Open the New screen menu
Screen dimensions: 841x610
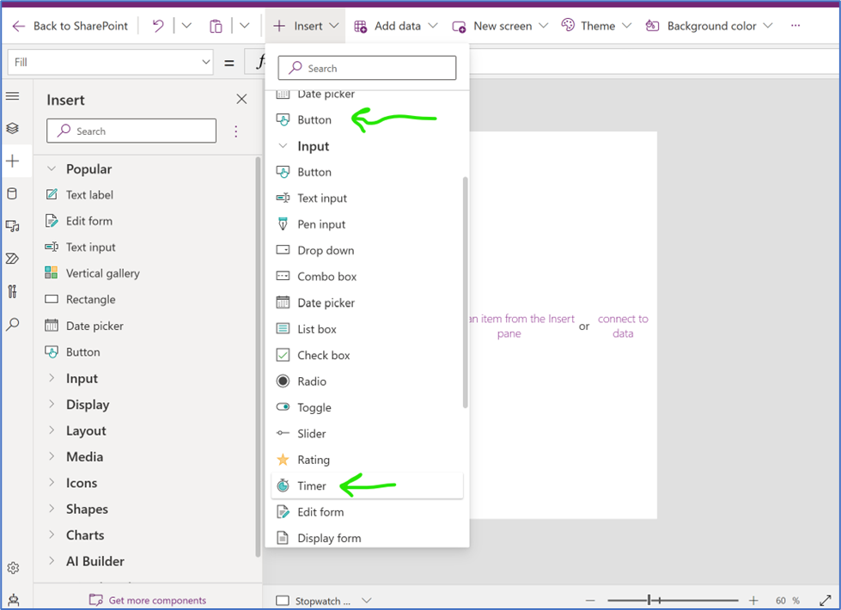501,26
